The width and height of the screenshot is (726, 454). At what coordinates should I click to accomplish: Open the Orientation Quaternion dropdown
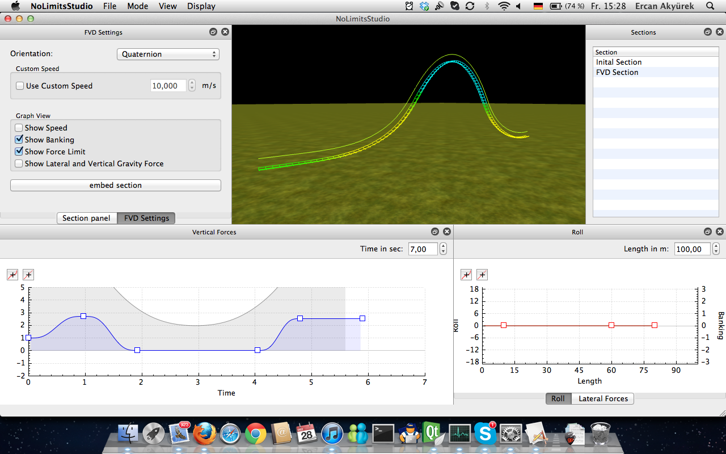168,54
